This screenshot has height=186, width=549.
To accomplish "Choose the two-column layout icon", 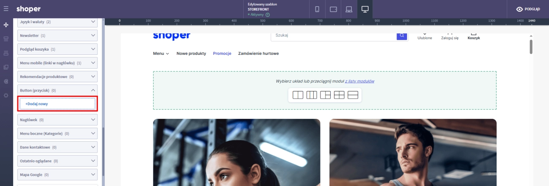I will click(298, 95).
